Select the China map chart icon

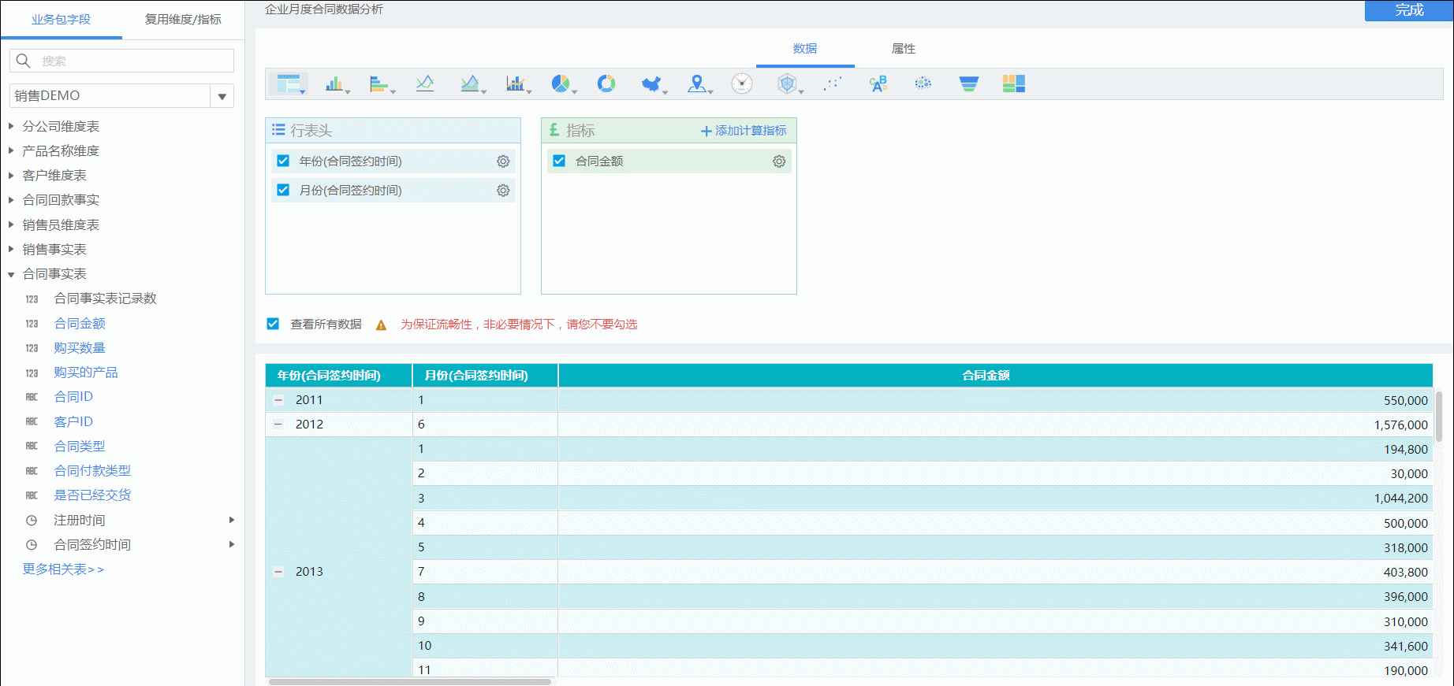(x=651, y=83)
